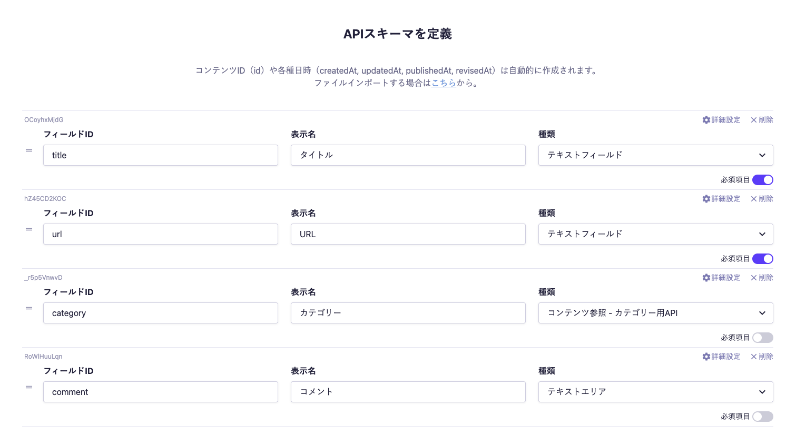Expand the コンテンツ参照 - カテゴリー用API dropdown
The height and width of the screenshot is (446, 796).
point(655,313)
